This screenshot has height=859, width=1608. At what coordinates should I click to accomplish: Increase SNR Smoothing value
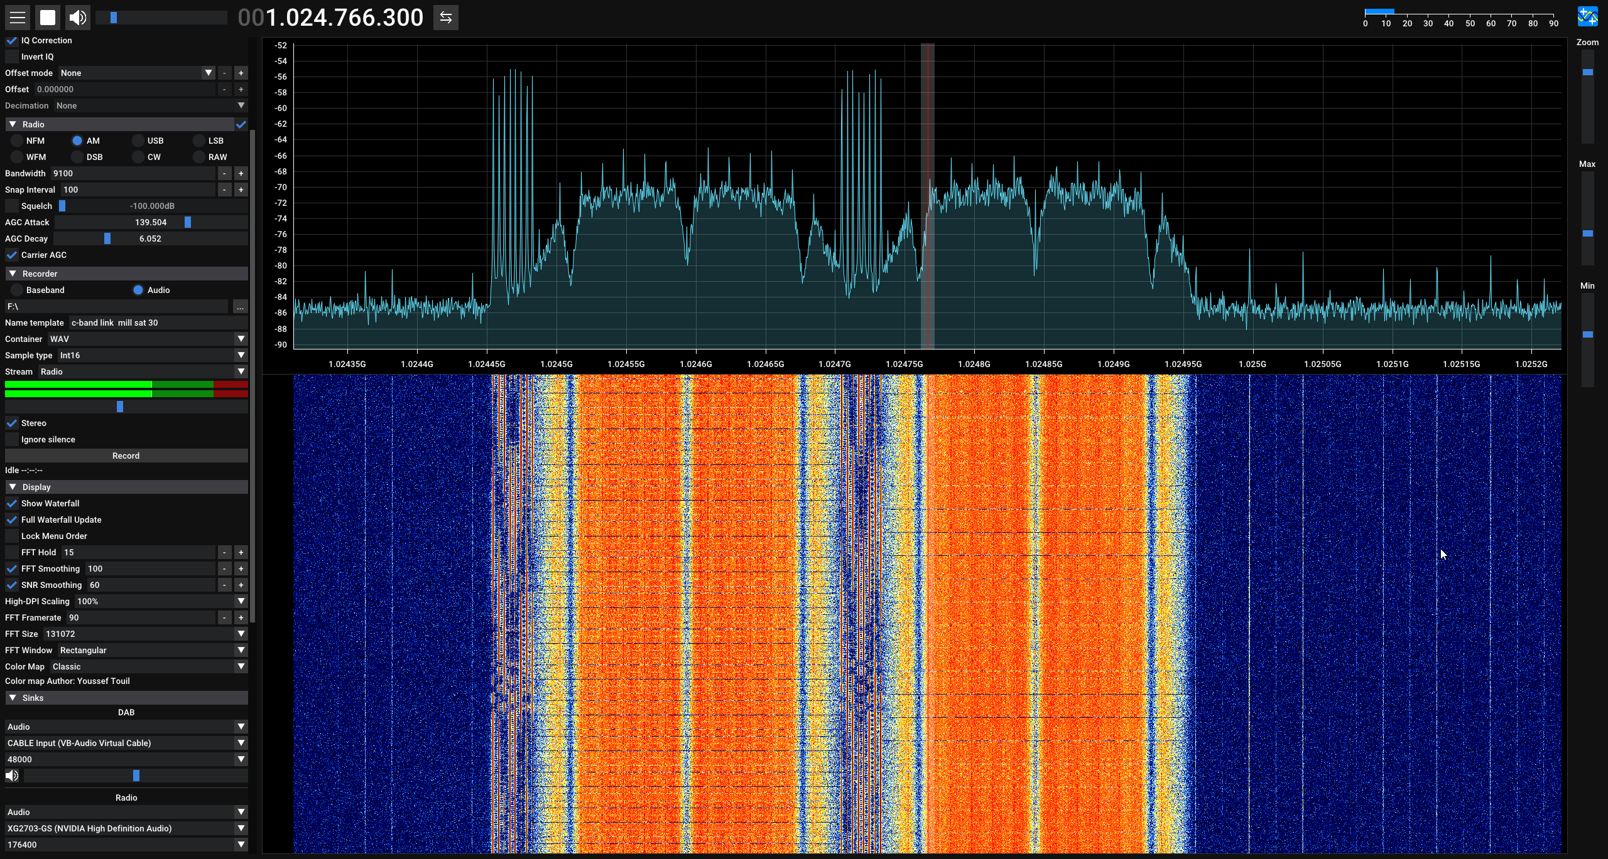click(x=241, y=585)
